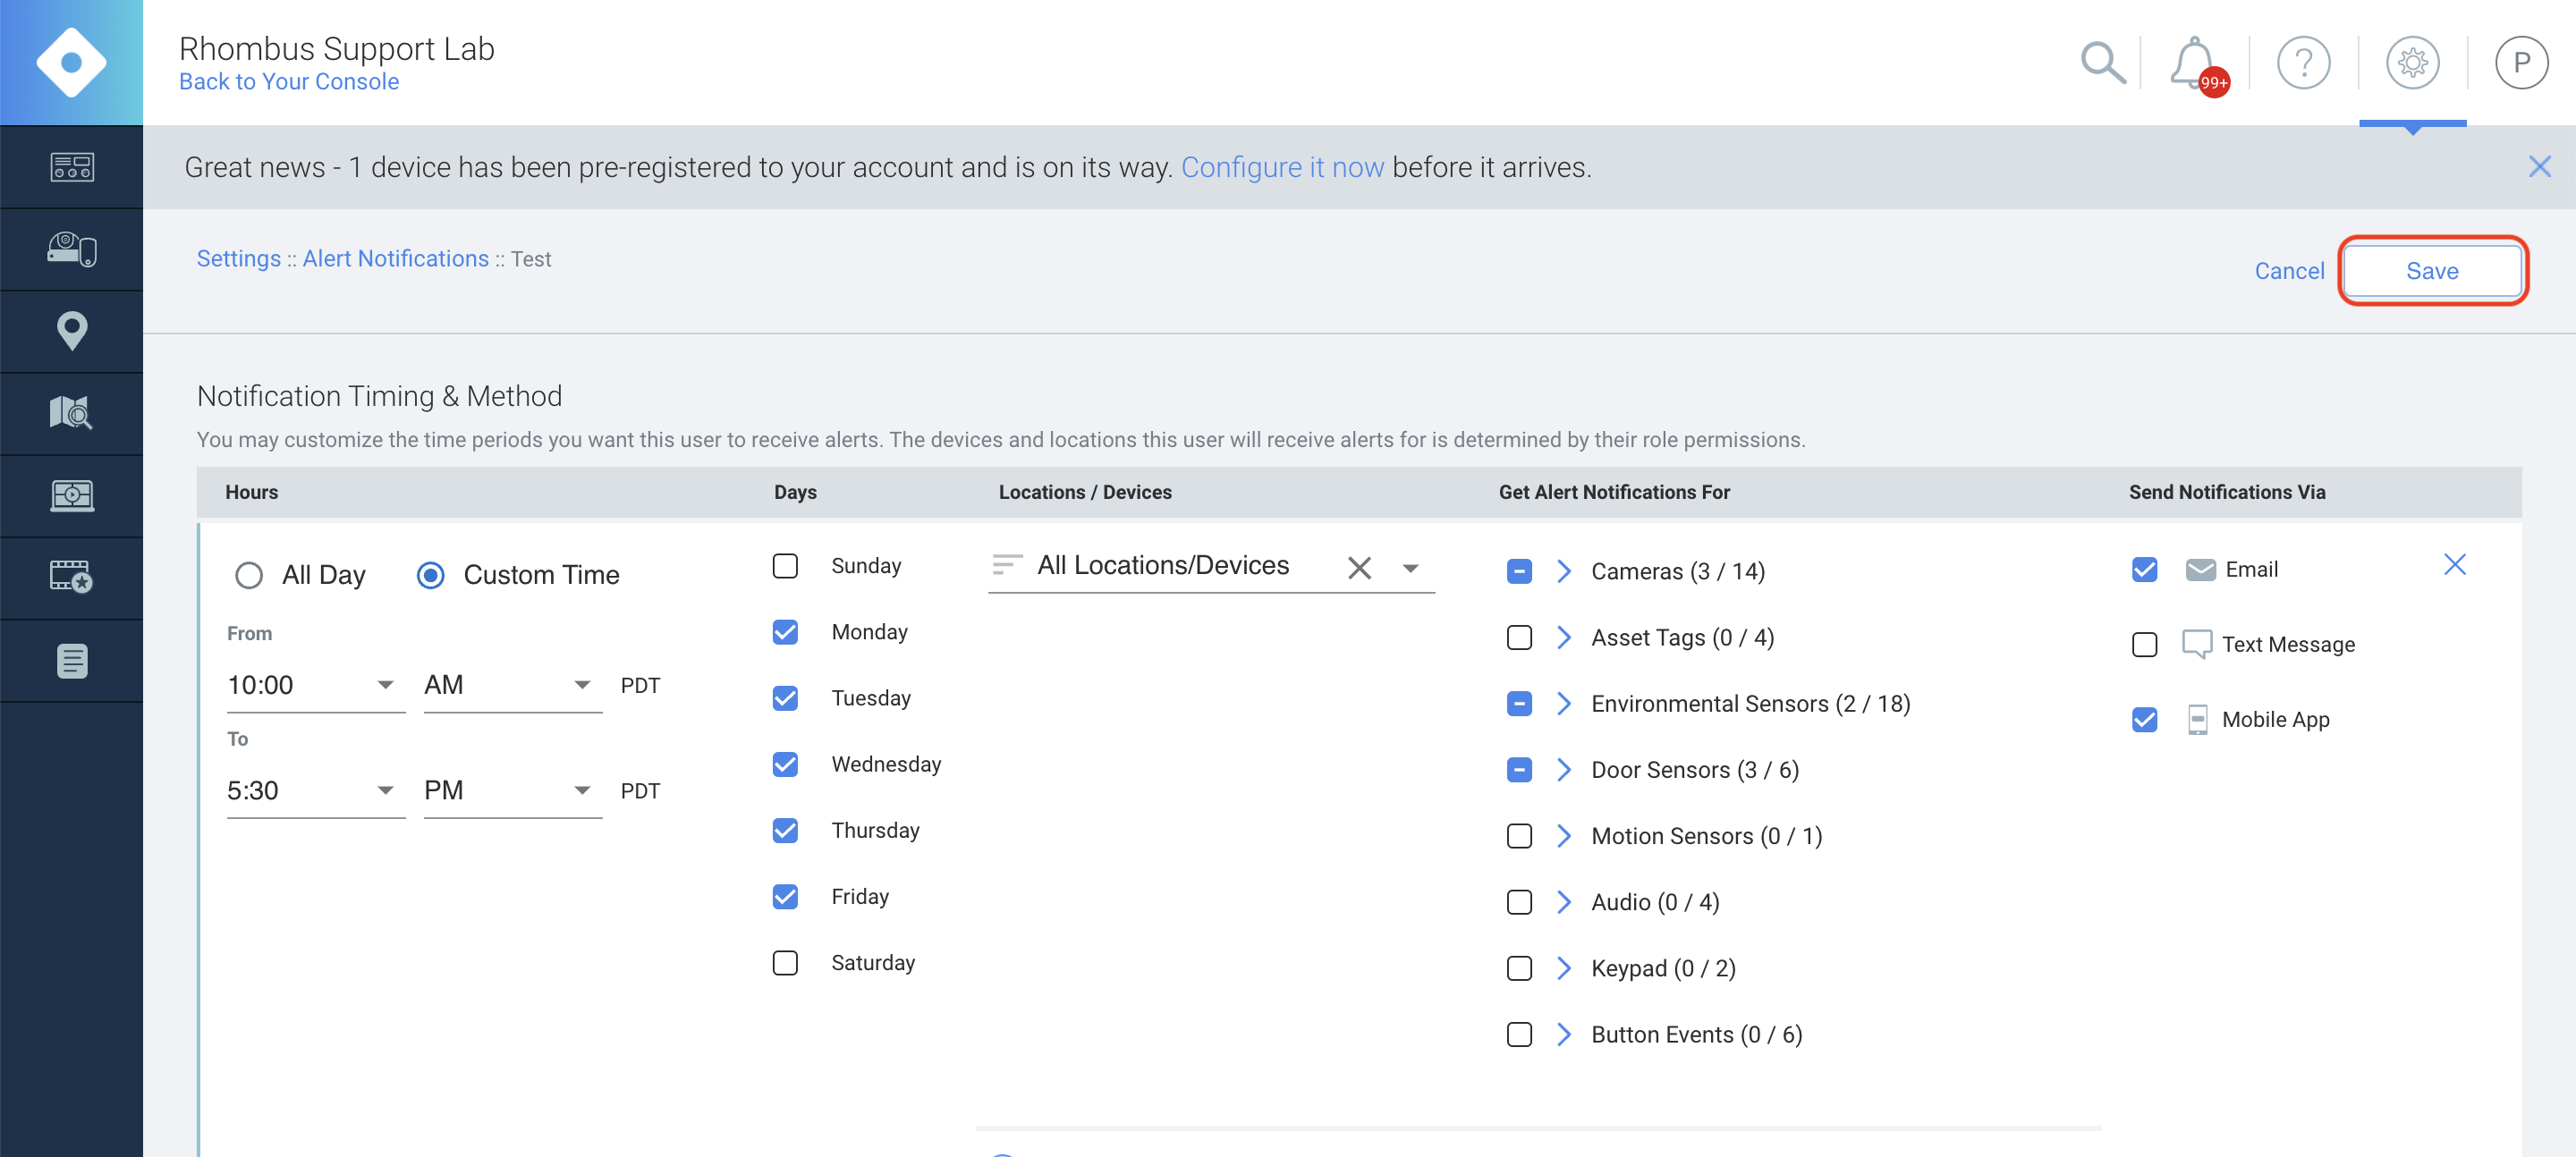
Task: Expand the Cameras alert category
Action: coord(1563,571)
